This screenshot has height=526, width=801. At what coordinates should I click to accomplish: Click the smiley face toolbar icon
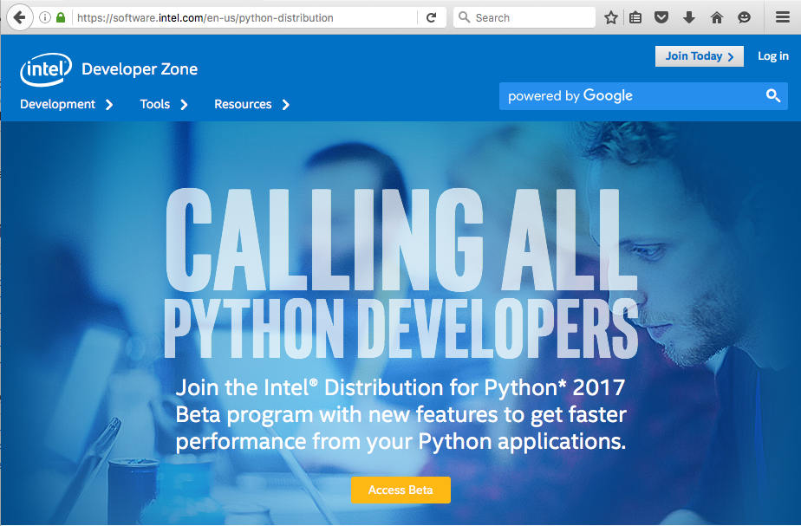click(744, 17)
